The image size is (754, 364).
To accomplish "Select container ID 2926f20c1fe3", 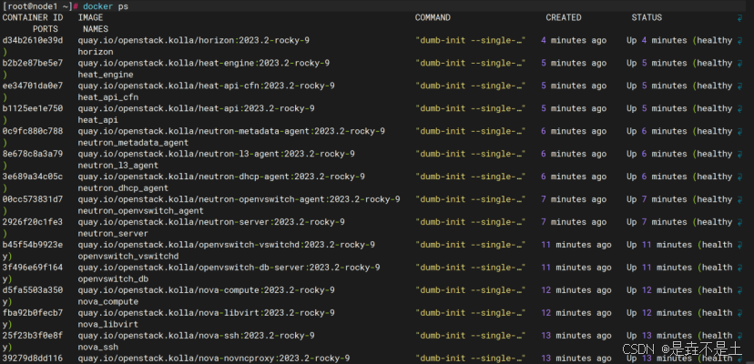I will pos(33,222).
